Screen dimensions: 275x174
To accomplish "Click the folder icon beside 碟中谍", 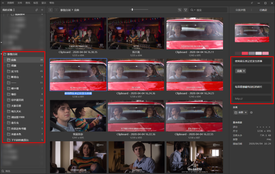I will (9, 89).
